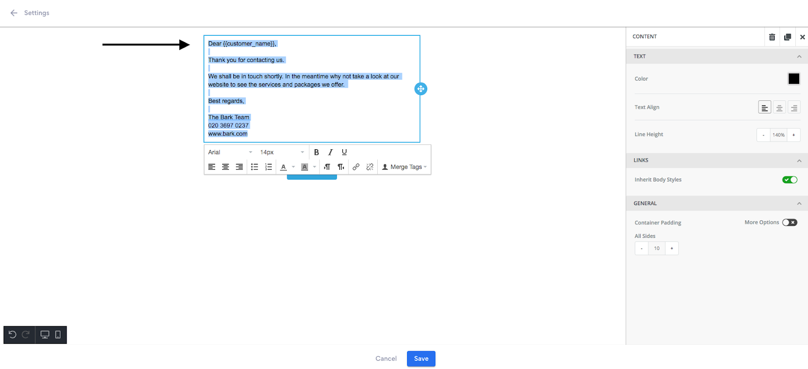
Task: Open background color dropdown arrow
Action: coord(315,167)
